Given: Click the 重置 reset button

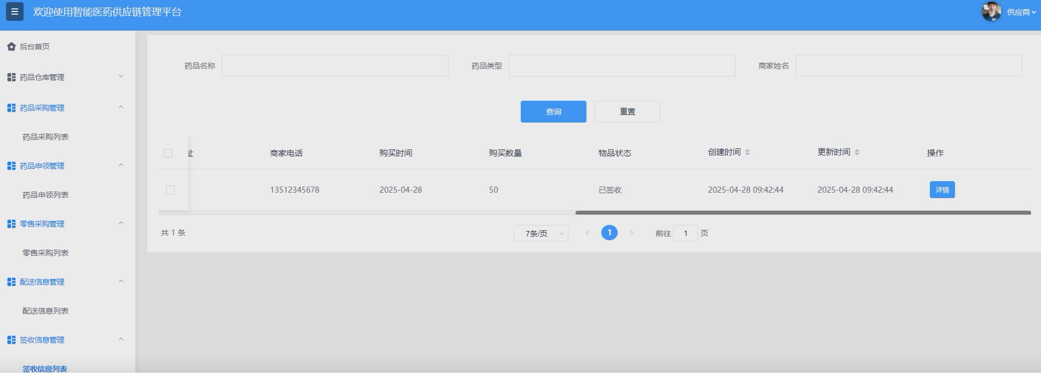Looking at the screenshot, I should coord(627,111).
